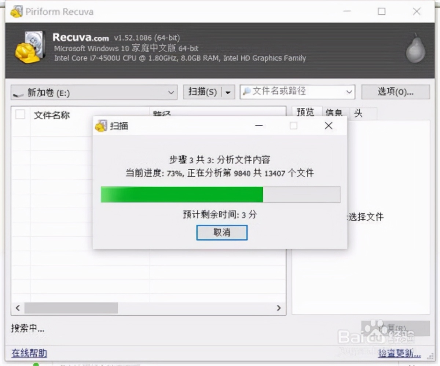Click the Recuva title bar app icon
The width and height of the screenshot is (440, 366).
click(16, 11)
